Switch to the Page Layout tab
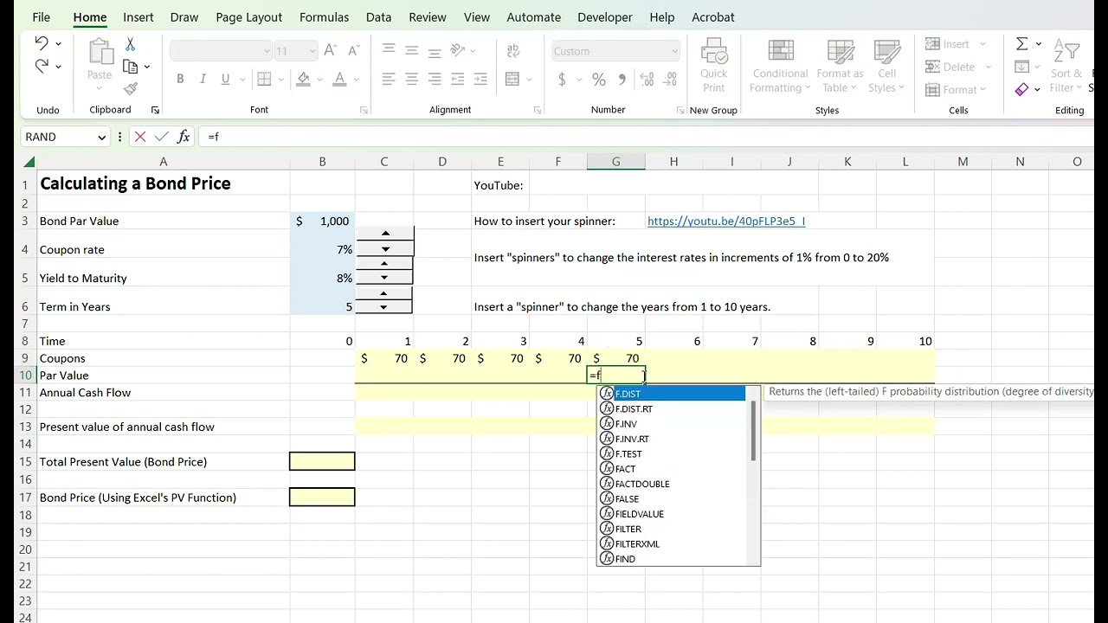Viewport: 1108px width, 623px height. [x=249, y=17]
